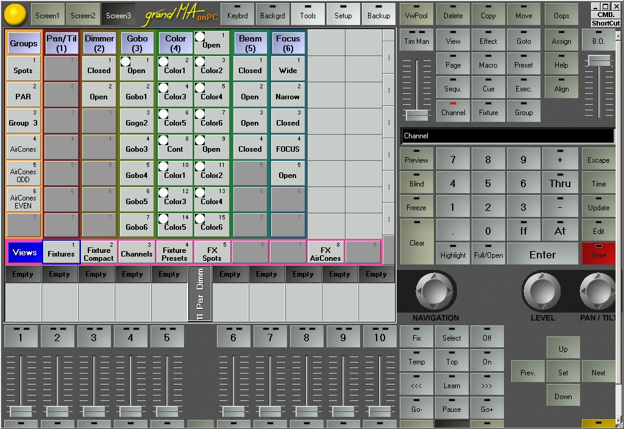Click the Oops undo key

pos(561,15)
